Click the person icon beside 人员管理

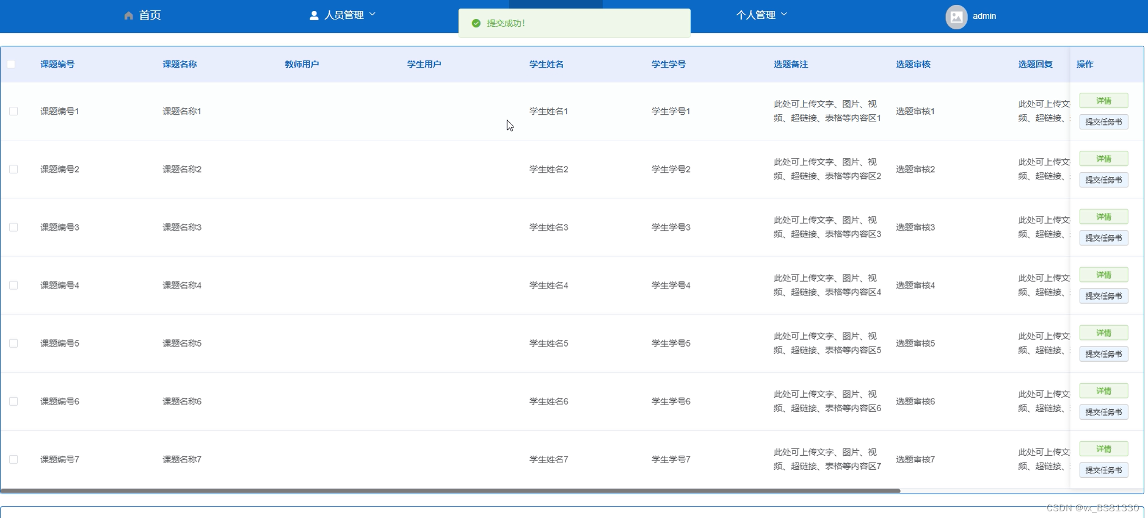pyautogui.click(x=314, y=15)
